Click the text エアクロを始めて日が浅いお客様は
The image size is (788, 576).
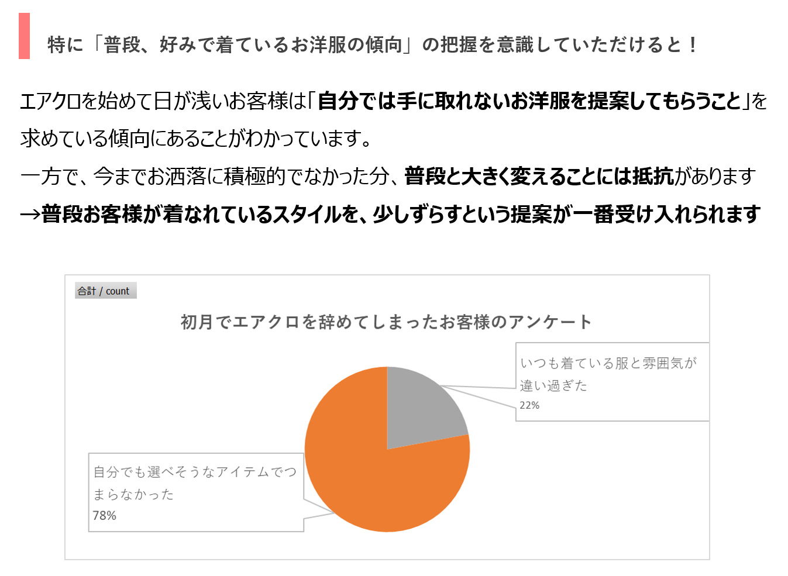click(x=163, y=101)
